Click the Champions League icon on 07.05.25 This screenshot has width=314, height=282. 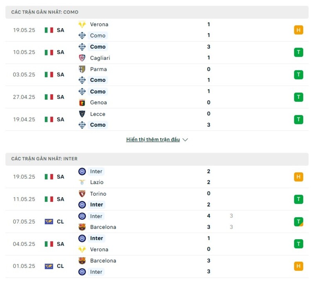pos(49,222)
